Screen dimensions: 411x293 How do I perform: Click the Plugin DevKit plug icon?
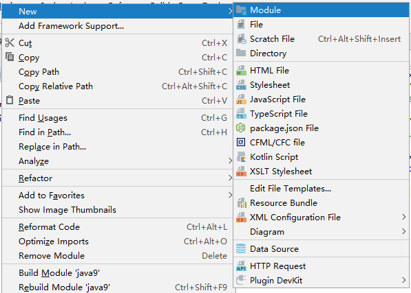241,280
